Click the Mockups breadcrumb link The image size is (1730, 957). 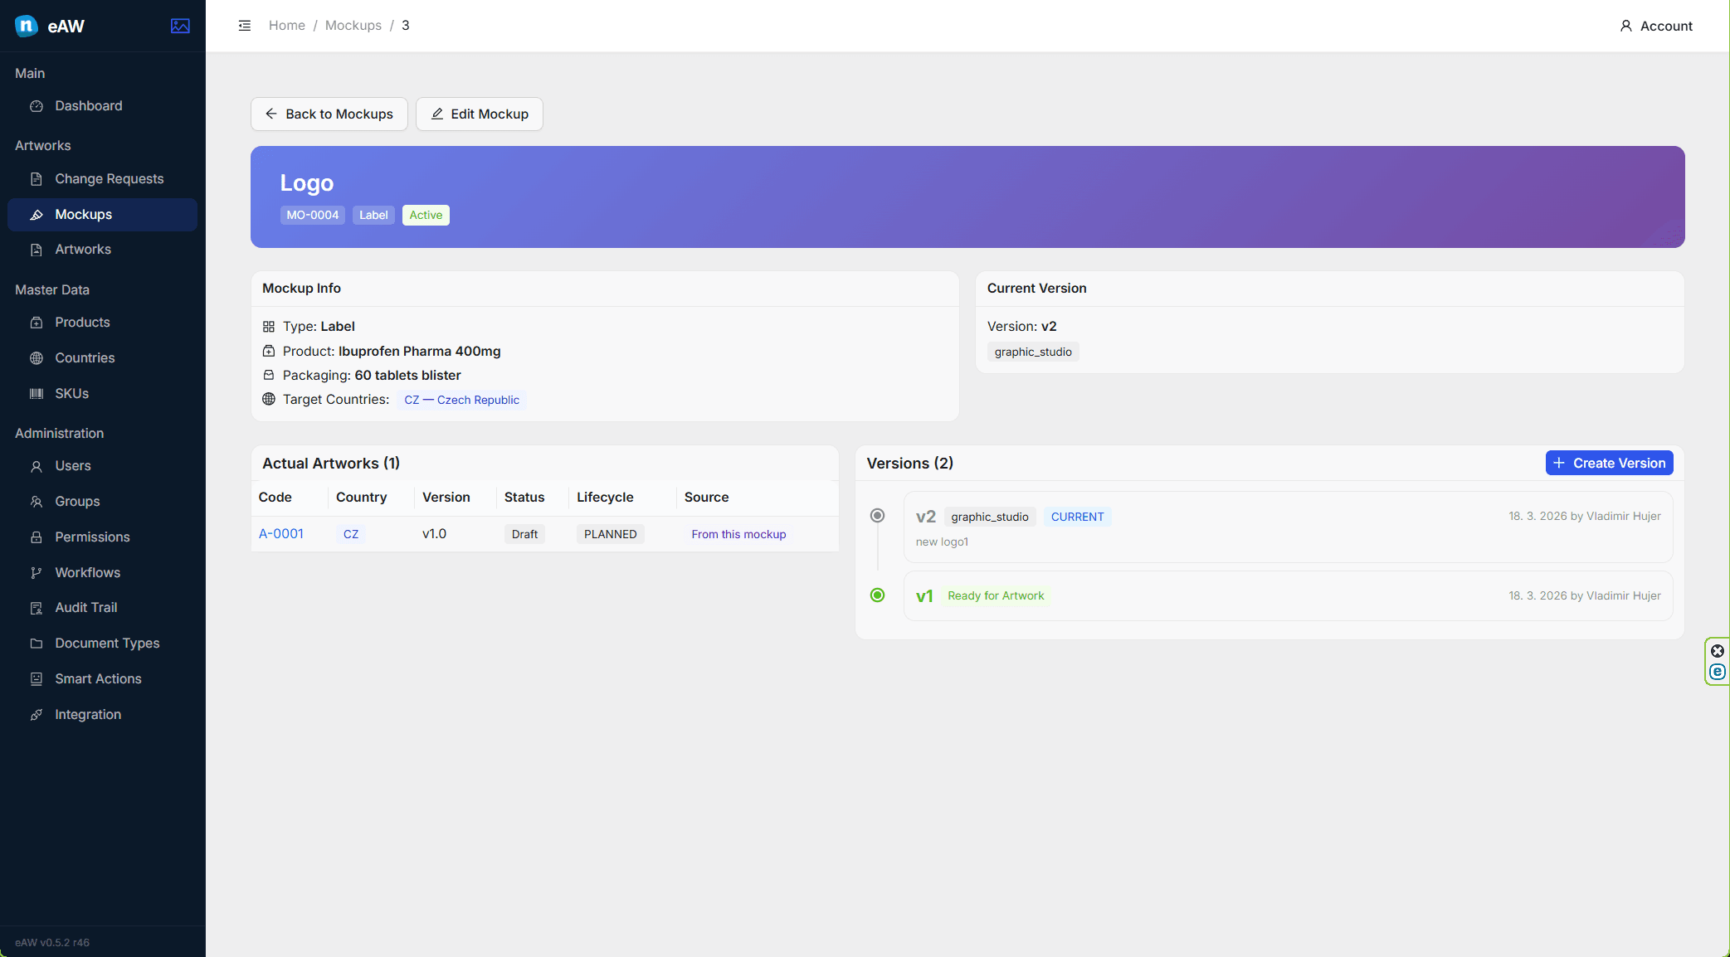[353, 26]
